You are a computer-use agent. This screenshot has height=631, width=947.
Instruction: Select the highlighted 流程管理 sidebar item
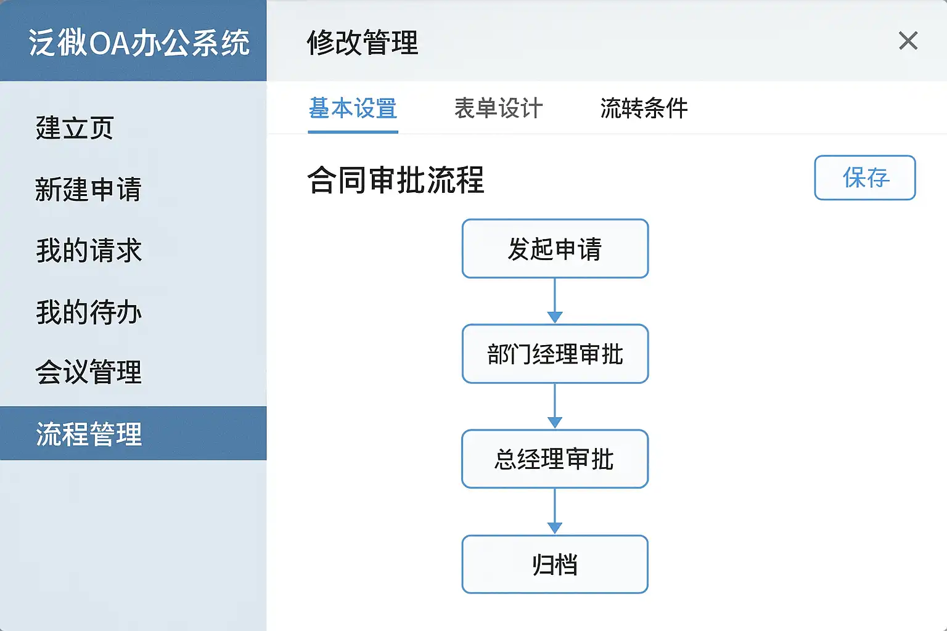(89, 434)
